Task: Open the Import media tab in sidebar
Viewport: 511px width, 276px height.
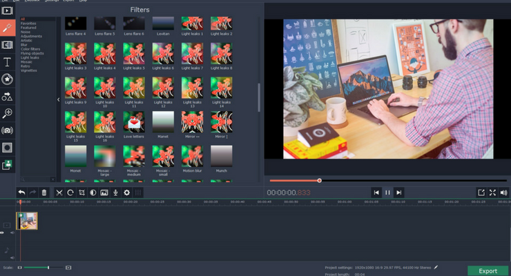Action: coord(7,11)
